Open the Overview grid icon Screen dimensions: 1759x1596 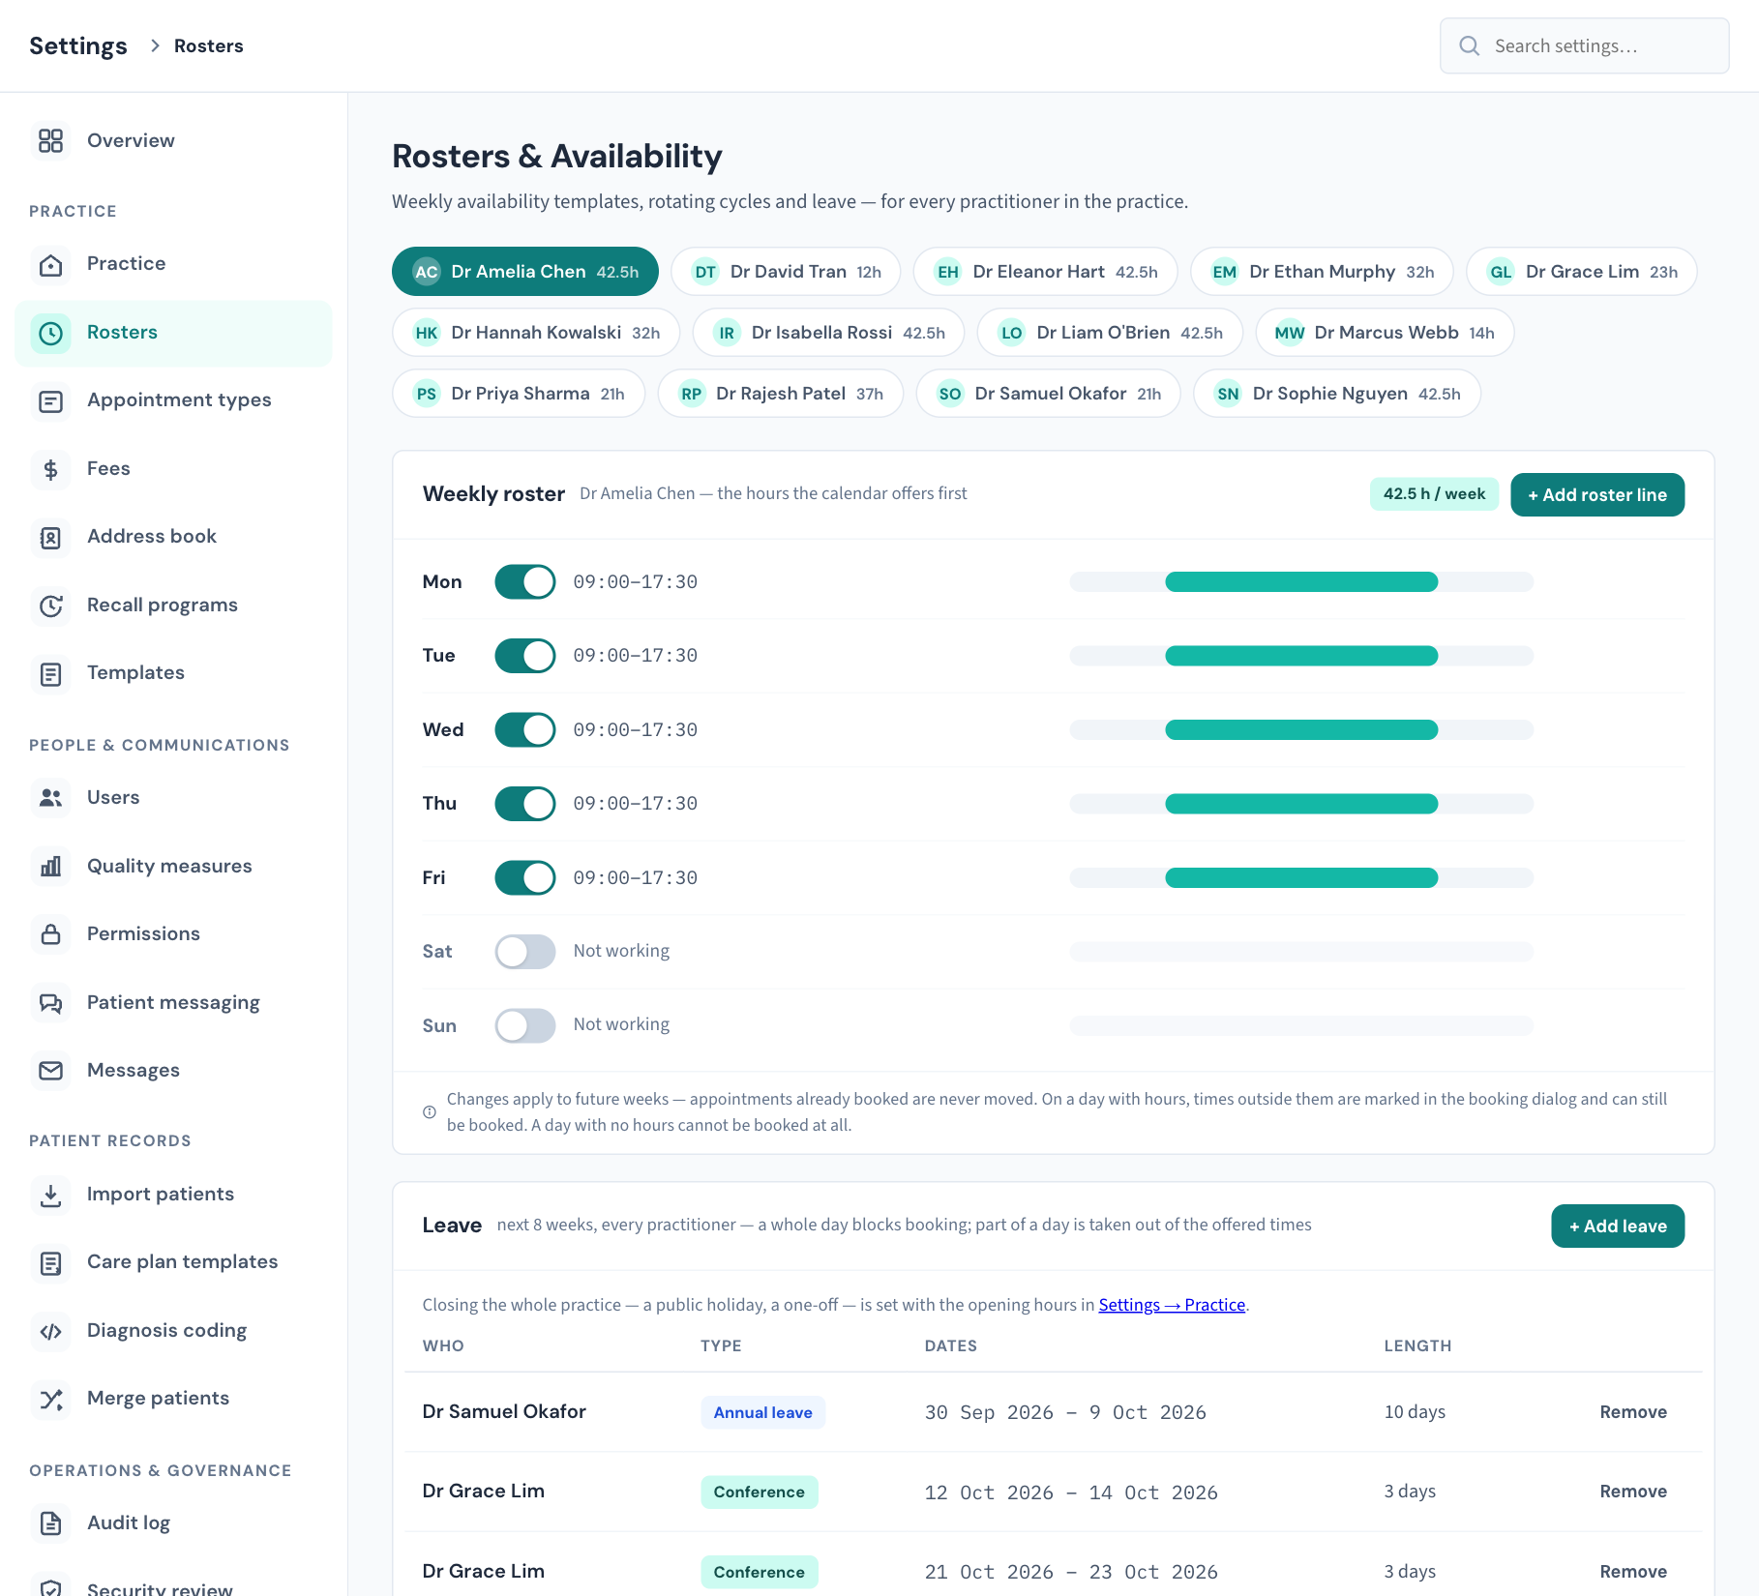point(50,141)
